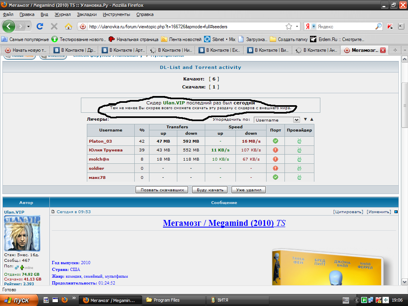Viewport: 408px width, 306px height.
Task: Open the home page icon
Action: point(69,26)
